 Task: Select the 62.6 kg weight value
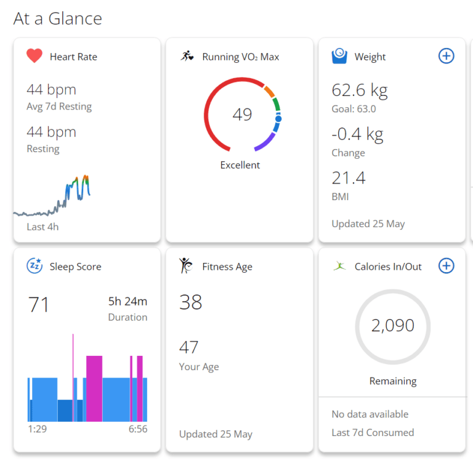pyautogui.click(x=359, y=91)
